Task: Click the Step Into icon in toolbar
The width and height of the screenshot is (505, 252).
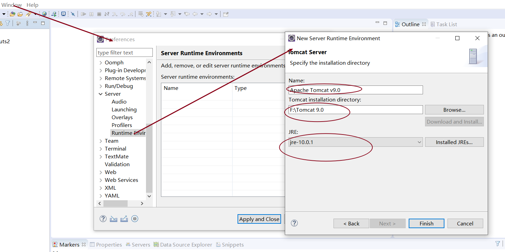Action: coord(115,14)
